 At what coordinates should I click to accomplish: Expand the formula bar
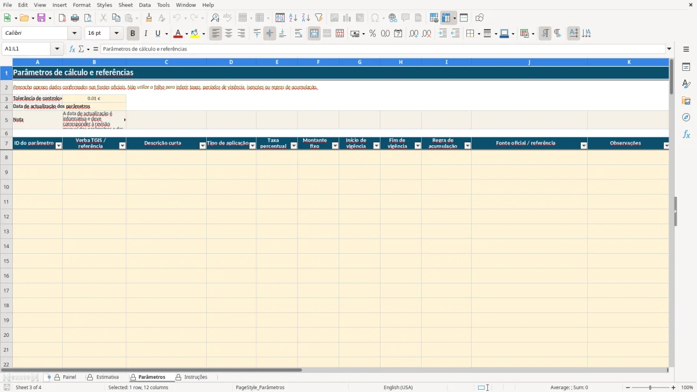click(669, 49)
